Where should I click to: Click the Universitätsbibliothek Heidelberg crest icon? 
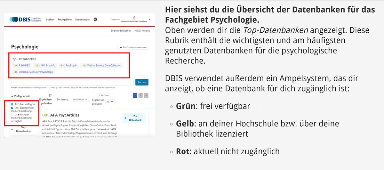click(x=134, y=18)
